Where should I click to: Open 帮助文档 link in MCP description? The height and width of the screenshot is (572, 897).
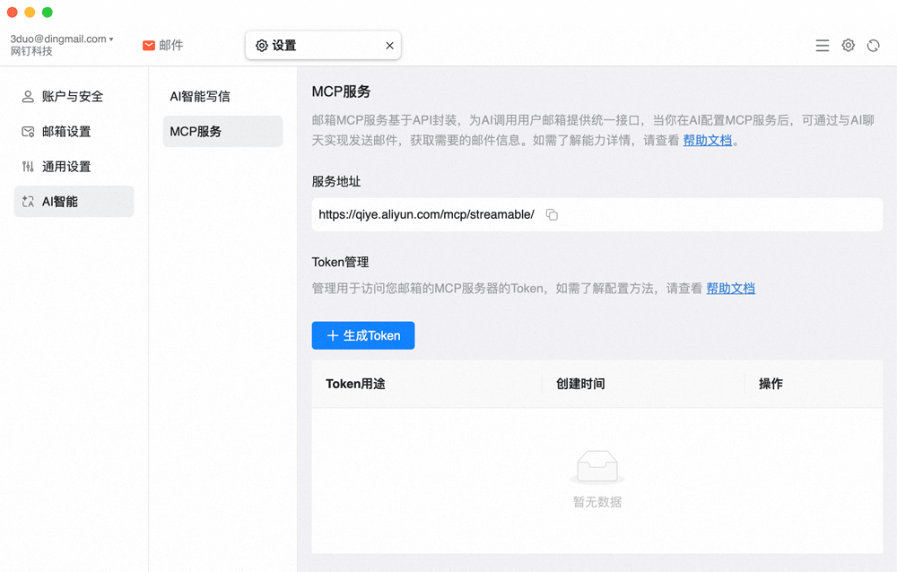pyautogui.click(x=708, y=141)
